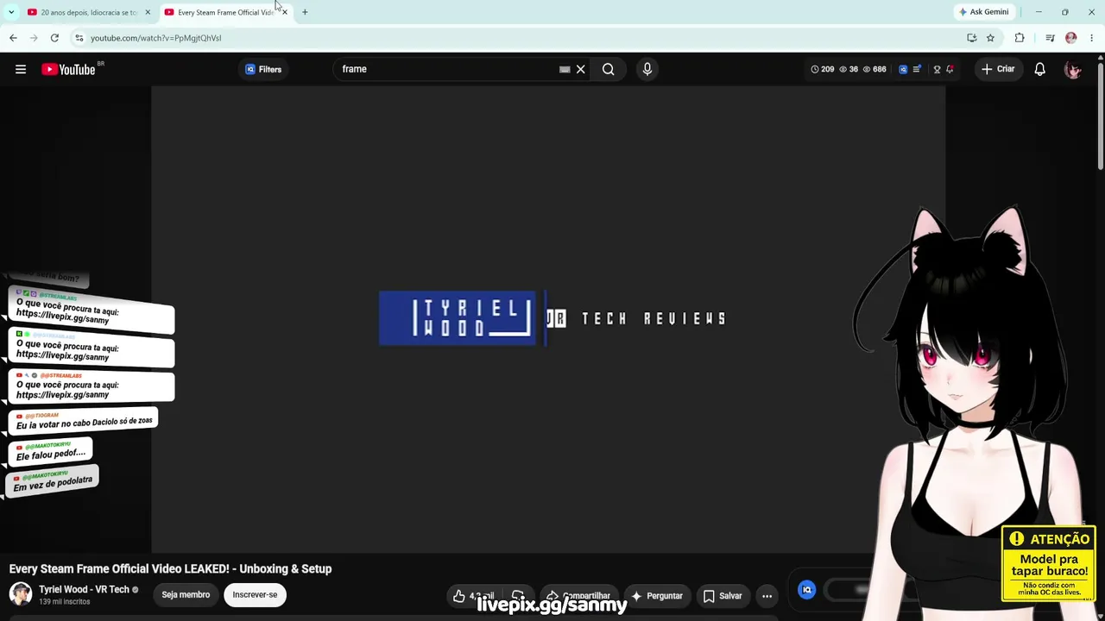The image size is (1105, 621).
Task: Click the video player area
Action: pos(548,319)
